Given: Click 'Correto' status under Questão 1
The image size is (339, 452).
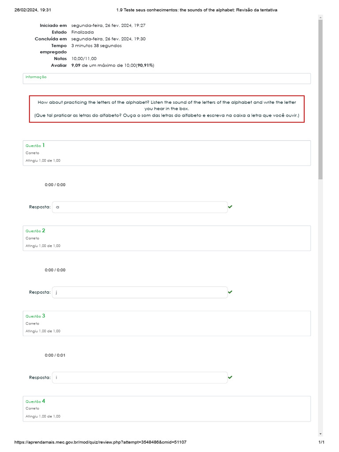Looking at the screenshot, I should pos(32,153).
